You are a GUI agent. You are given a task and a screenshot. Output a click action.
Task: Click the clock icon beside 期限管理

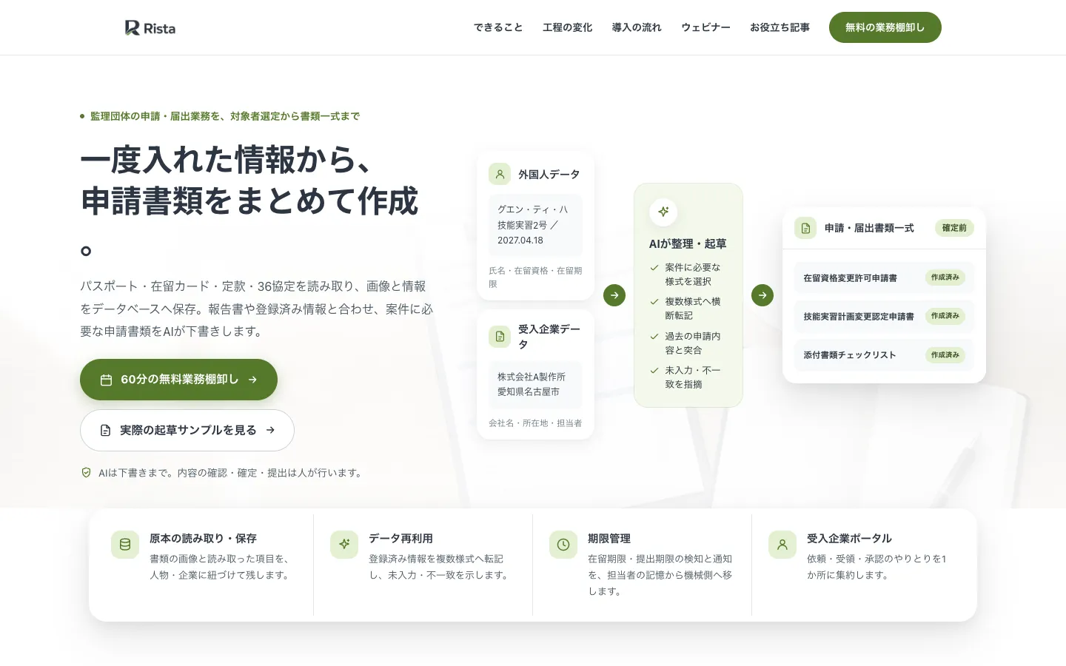(563, 545)
